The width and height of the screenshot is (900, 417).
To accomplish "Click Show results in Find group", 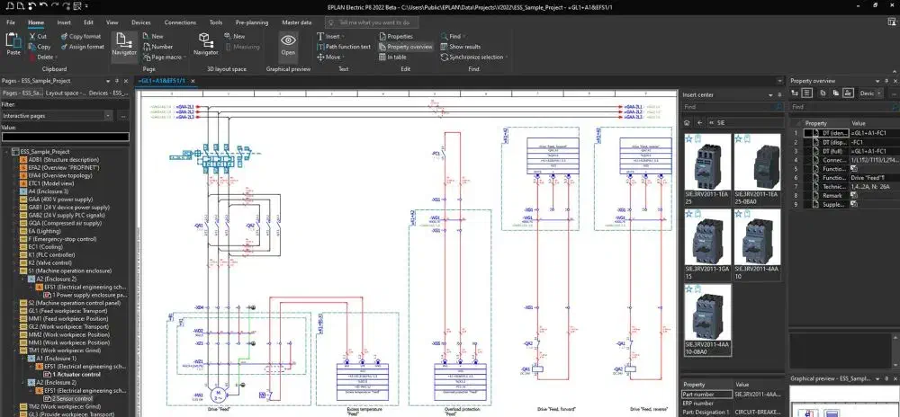I will coord(463,47).
